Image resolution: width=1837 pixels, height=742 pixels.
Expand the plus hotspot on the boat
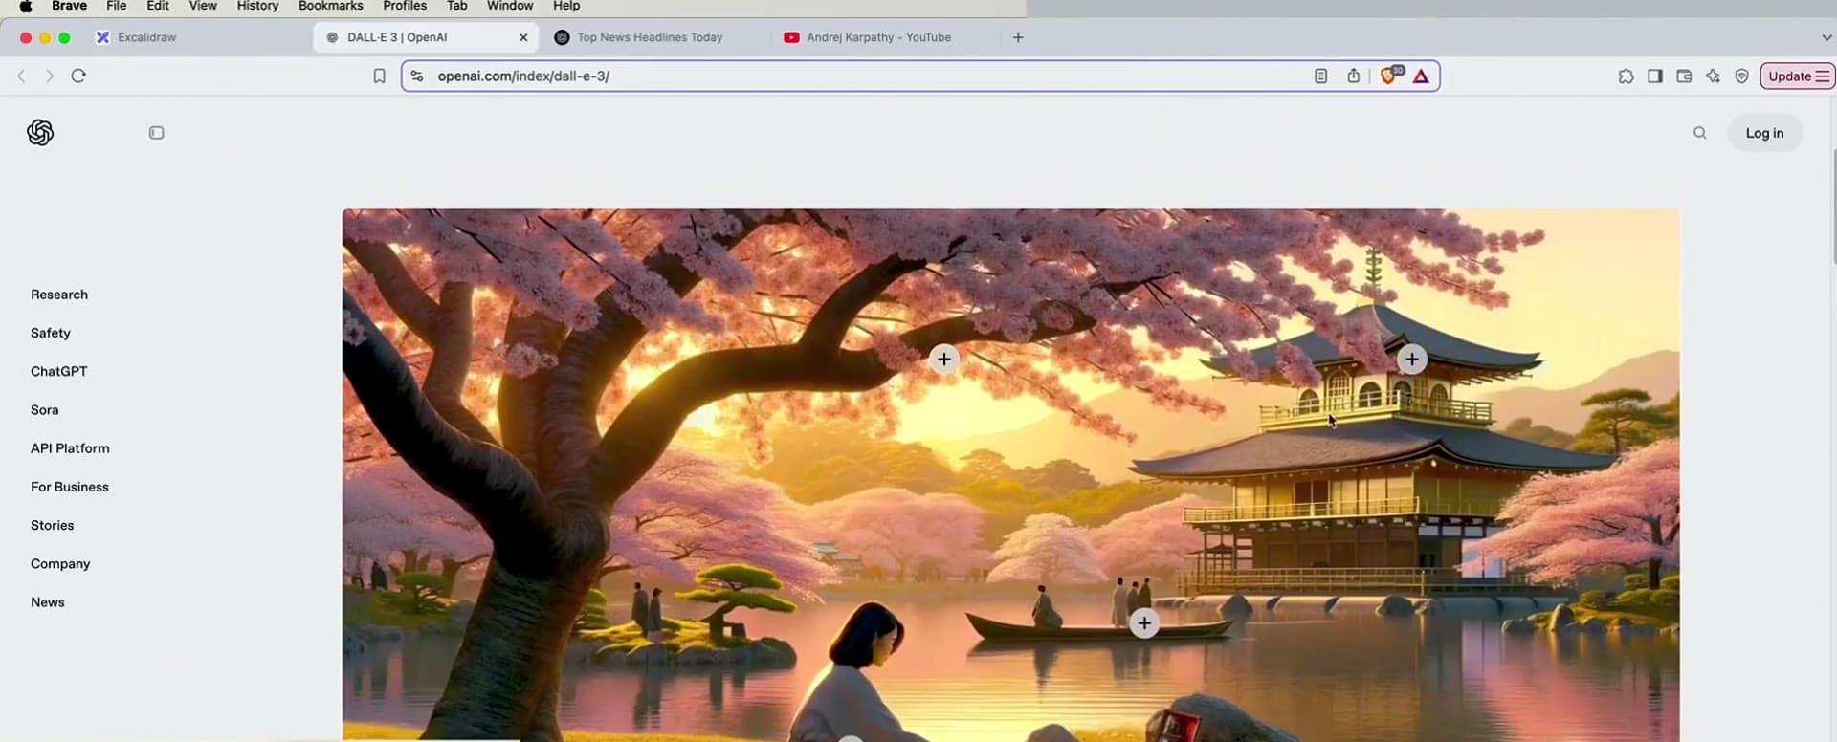(x=1144, y=623)
